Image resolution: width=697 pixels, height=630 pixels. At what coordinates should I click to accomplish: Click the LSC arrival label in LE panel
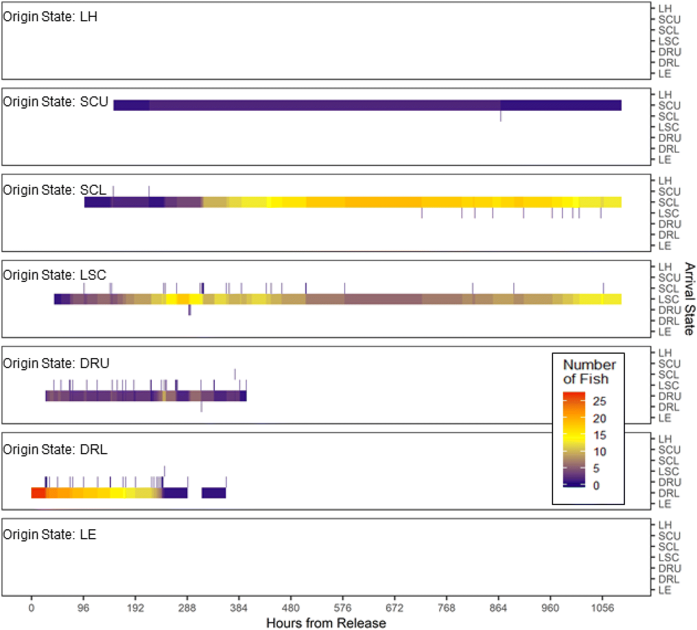[669, 558]
